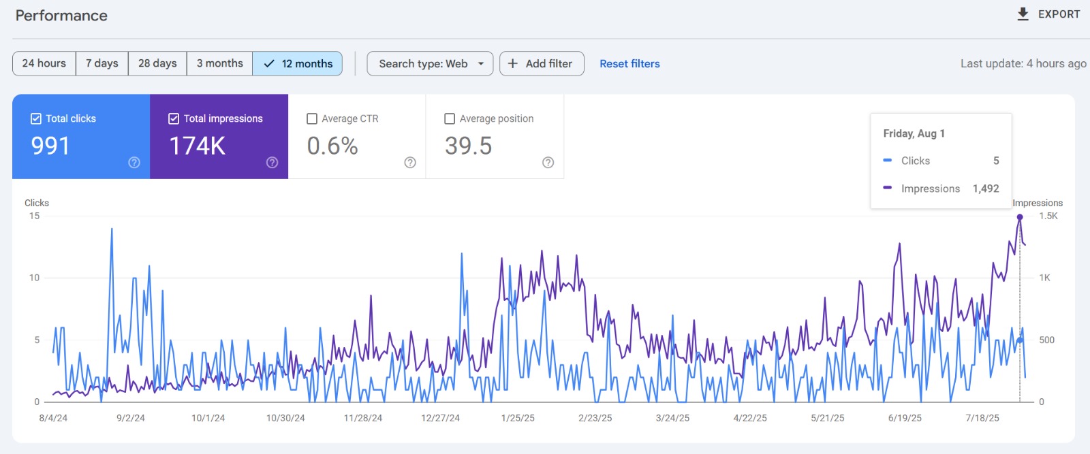The height and width of the screenshot is (454, 1090).
Task: Click the Reset filters link
Action: click(629, 63)
